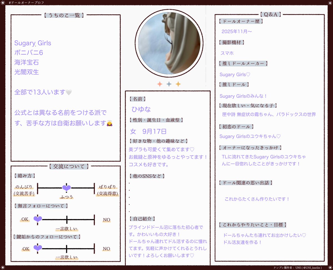Click the 【性別・誕生日・血液型】 label

(x=156, y=120)
